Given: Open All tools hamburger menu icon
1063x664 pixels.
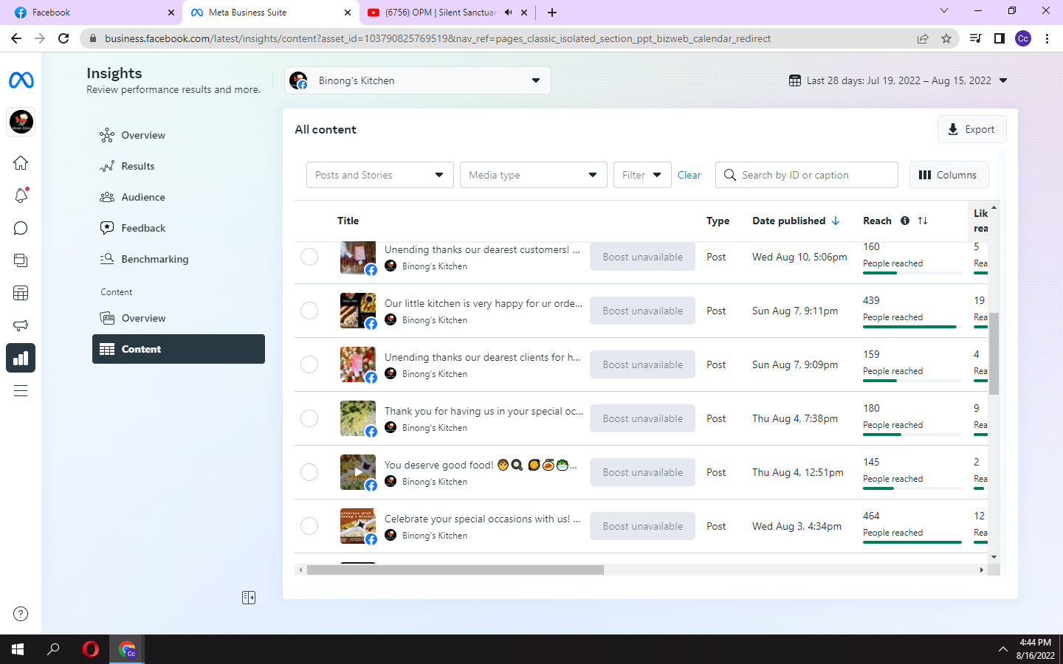Looking at the screenshot, I should (x=21, y=390).
